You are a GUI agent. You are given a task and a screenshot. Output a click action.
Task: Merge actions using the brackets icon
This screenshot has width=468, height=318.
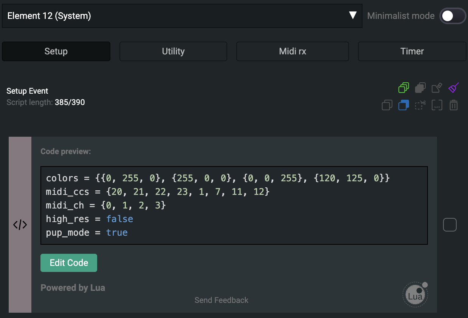[437, 105]
